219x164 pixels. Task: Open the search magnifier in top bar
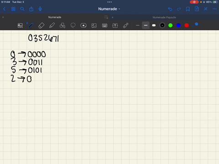[x=22, y=9]
